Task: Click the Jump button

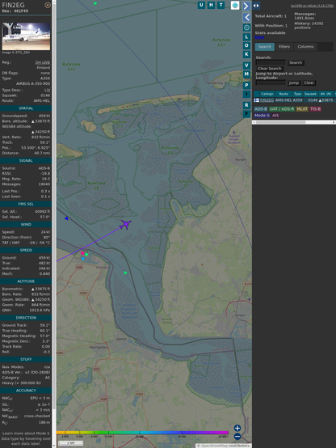Action: [294, 82]
